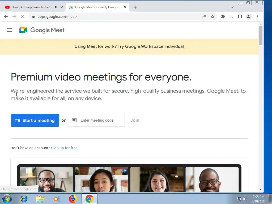Click the Premium video meetings heading text

click(x=101, y=77)
